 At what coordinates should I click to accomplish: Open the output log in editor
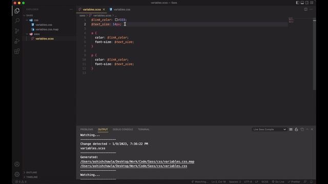[x=302, y=129]
